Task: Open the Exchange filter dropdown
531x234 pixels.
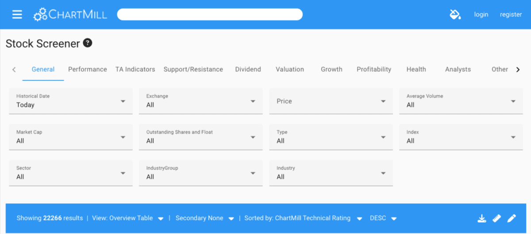Action: click(x=201, y=101)
